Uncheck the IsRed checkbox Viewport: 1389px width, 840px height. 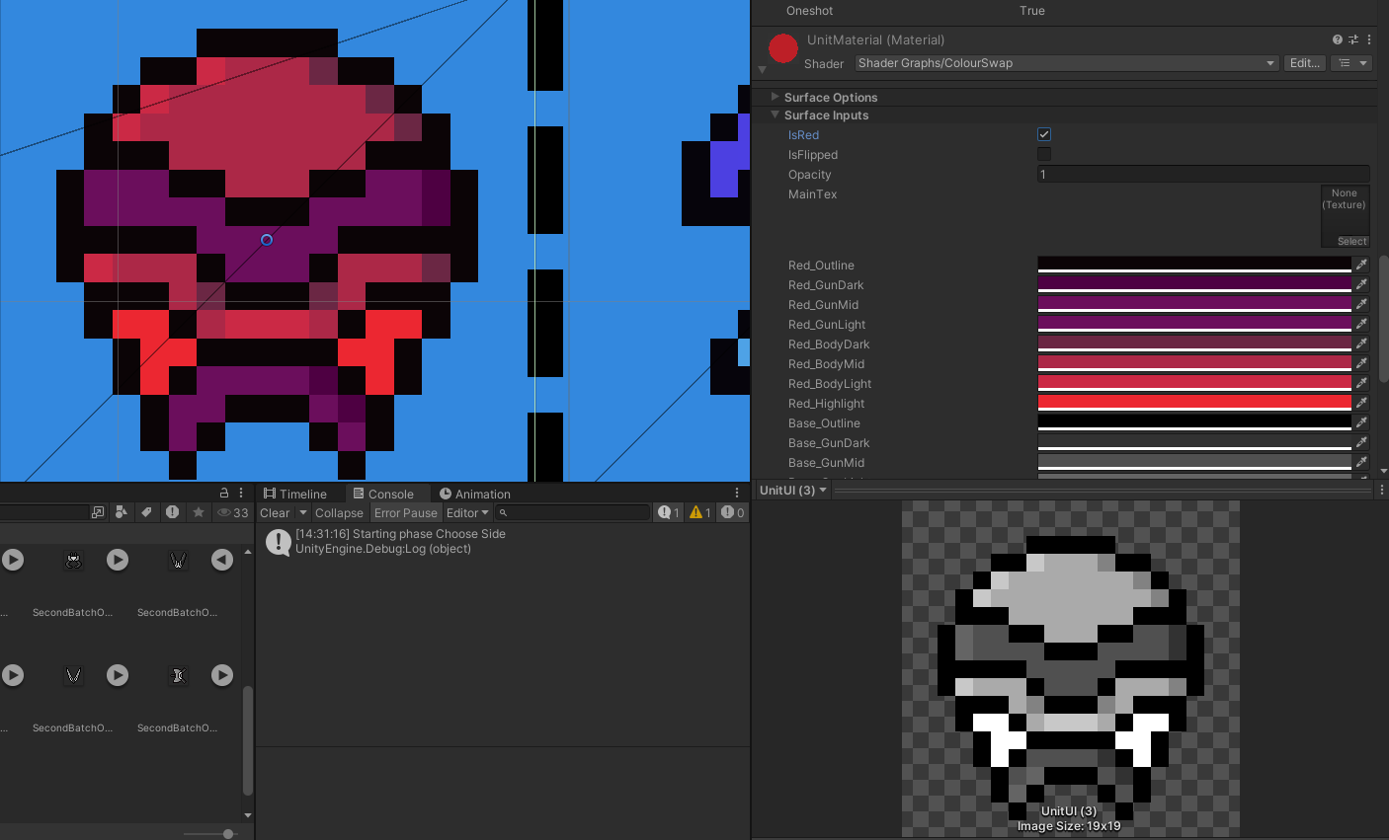point(1044,134)
